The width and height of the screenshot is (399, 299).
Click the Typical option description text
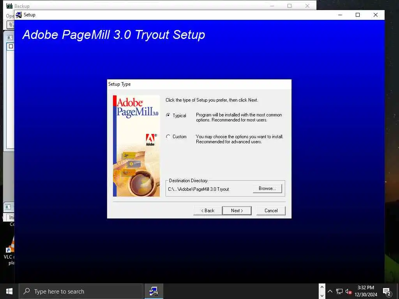239,118
